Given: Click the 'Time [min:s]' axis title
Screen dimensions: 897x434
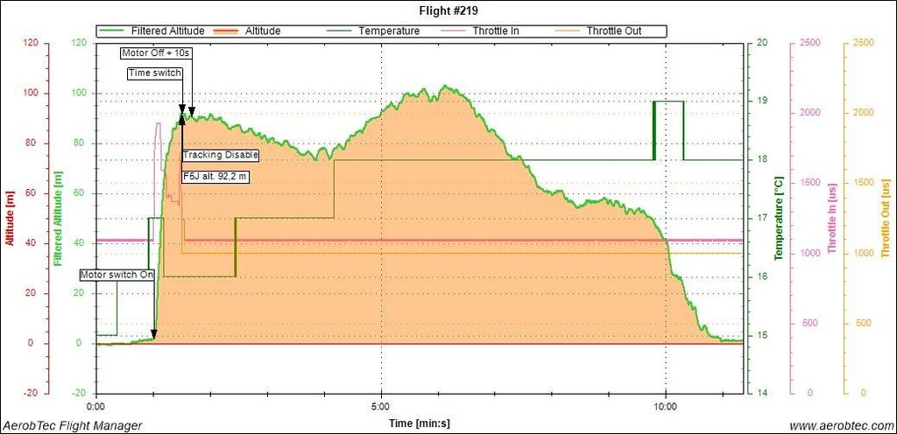Looking at the screenshot, I should coord(421,423).
